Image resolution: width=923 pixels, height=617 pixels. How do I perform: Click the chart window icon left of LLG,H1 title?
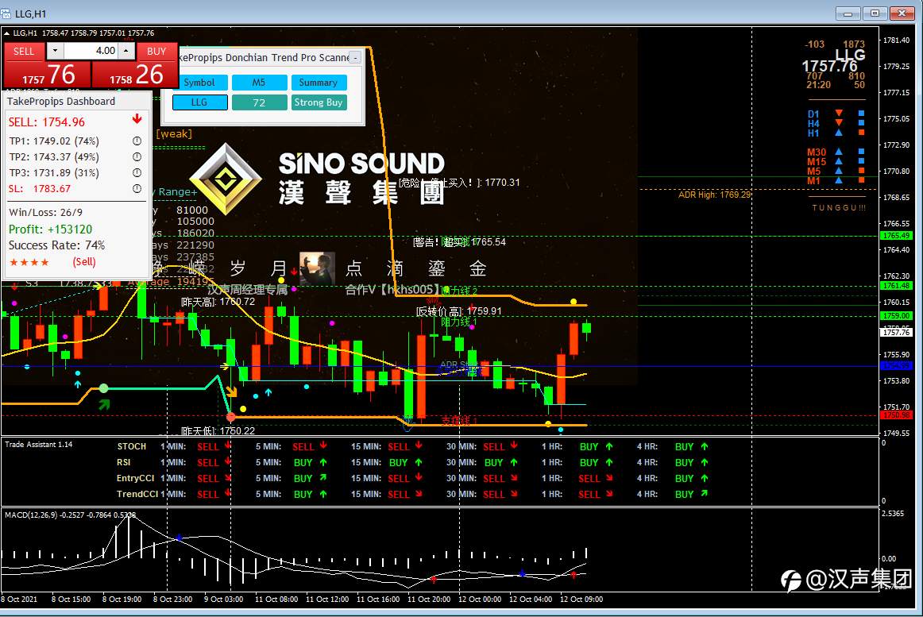[x=6, y=13]
